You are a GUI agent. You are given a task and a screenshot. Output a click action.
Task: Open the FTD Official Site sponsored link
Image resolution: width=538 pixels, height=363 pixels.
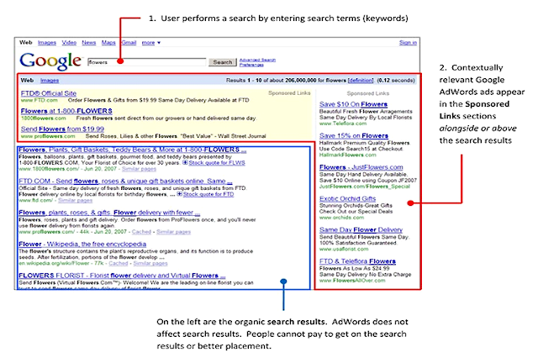[49, 93]
